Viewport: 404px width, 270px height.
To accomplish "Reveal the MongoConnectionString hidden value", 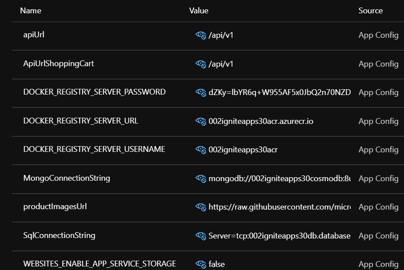I will click(200, 178).
